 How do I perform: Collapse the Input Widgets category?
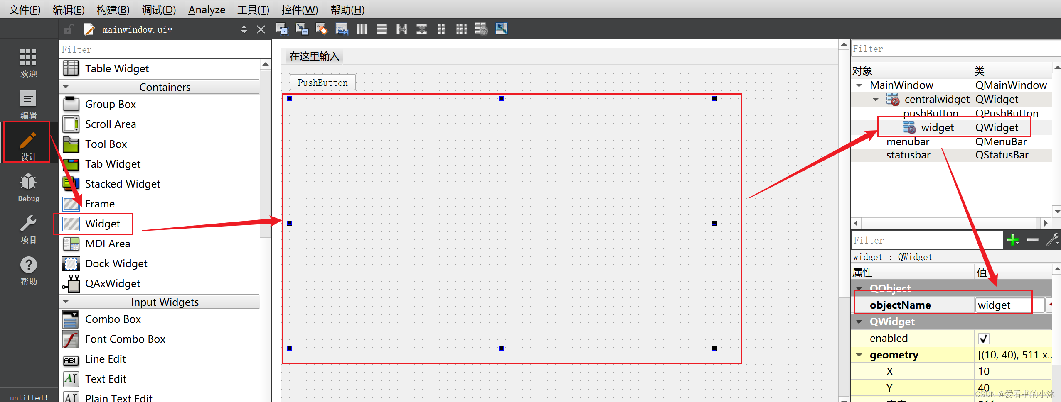(x=66, y=302)
